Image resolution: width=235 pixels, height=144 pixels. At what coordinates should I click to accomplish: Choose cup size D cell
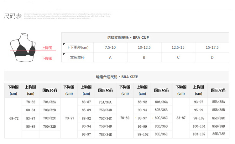[212, 57]
